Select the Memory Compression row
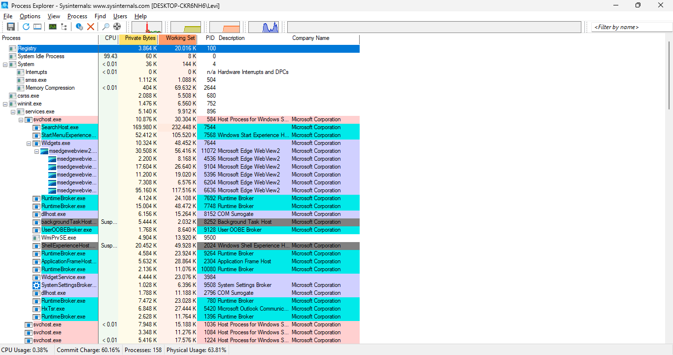 click(180, 88)
